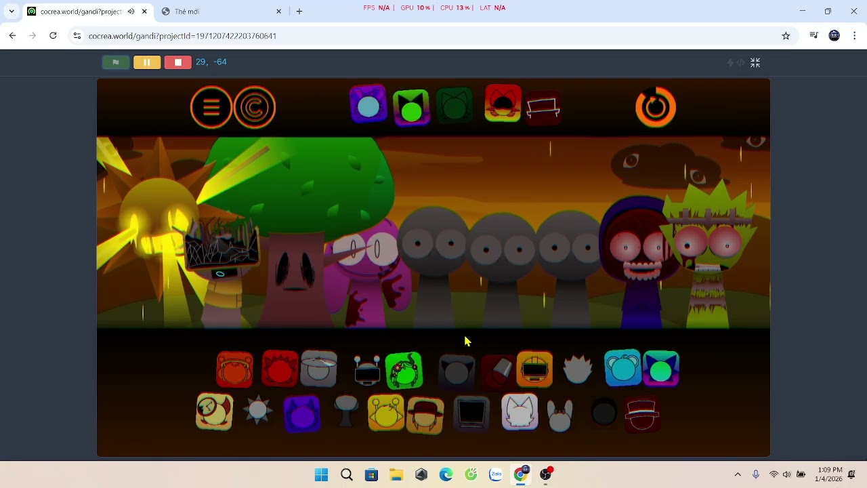Pick the robot with antennae and black screen icon
867x488 pixels.
point(367,371)
